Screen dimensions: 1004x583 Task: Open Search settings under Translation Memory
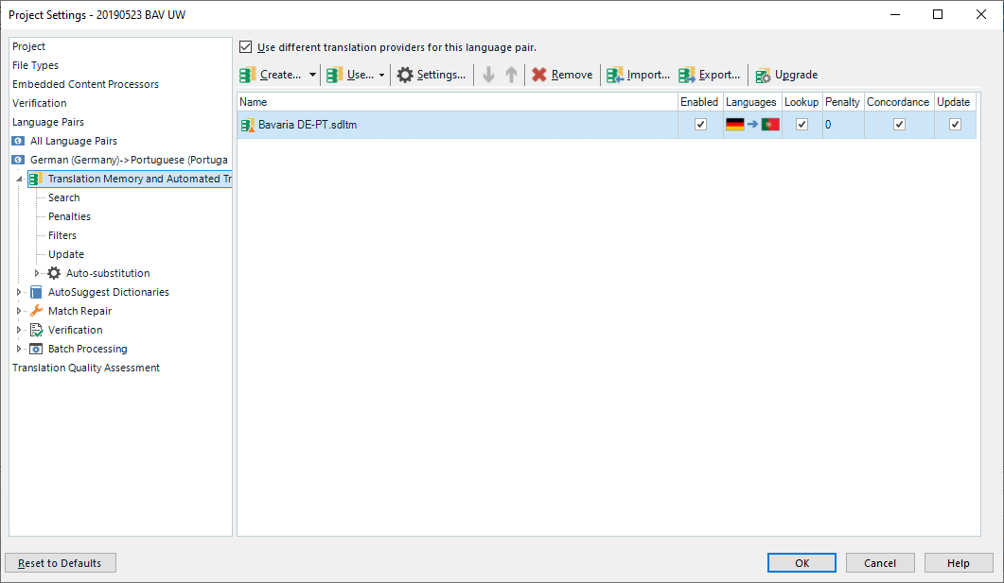click(x=64, y=197)
